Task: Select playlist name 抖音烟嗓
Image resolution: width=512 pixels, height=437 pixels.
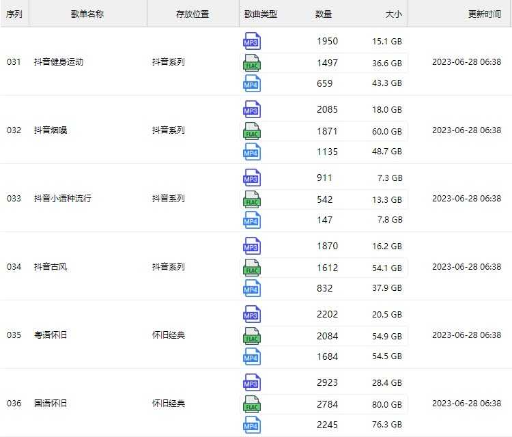Action: [x=51, y=130]
